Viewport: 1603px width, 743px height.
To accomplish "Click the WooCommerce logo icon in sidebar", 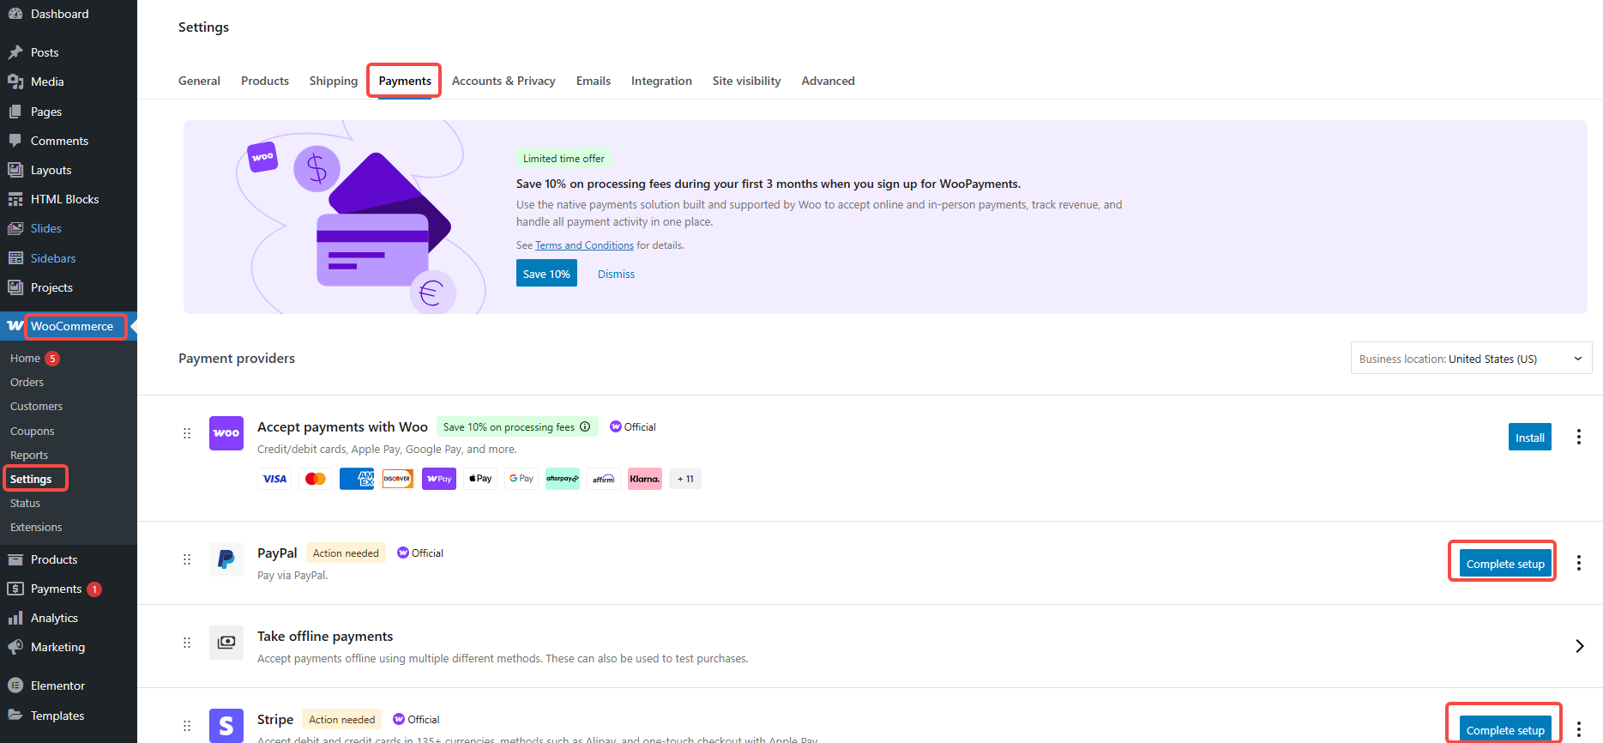I will click(15, 326).
